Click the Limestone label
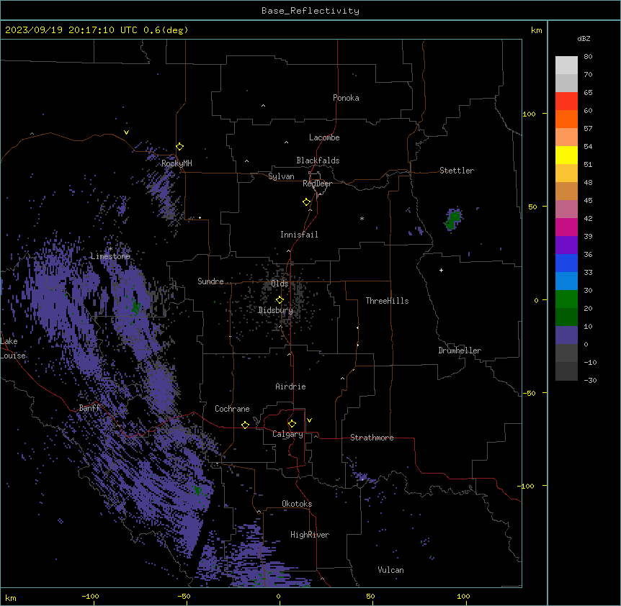Image resolution: width=621 pixels, height=606 pixels. click(x=110, y=256)
